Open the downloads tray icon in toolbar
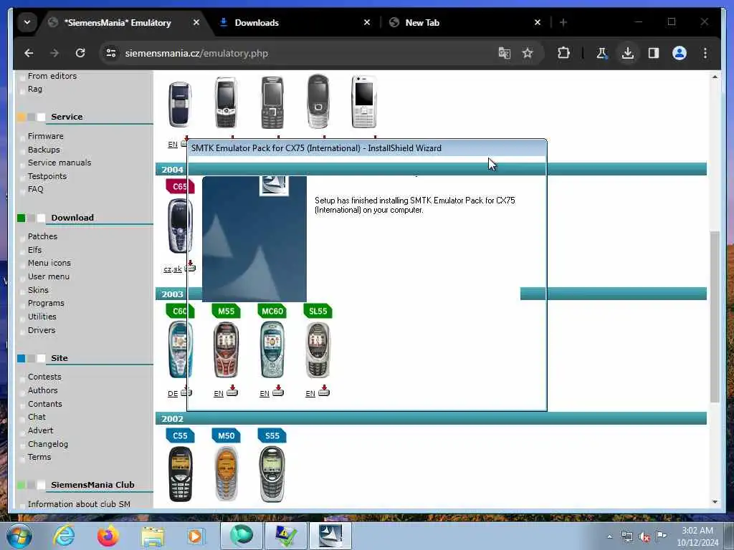 tap(628, 53)
